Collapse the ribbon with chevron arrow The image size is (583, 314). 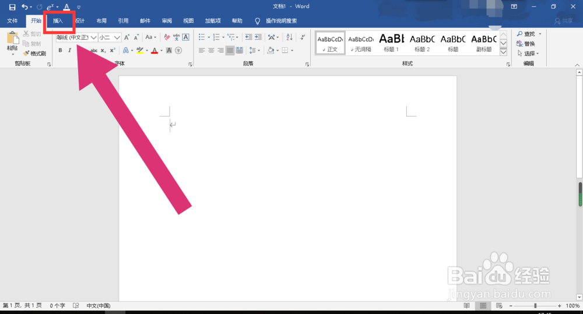coord(577,65)
